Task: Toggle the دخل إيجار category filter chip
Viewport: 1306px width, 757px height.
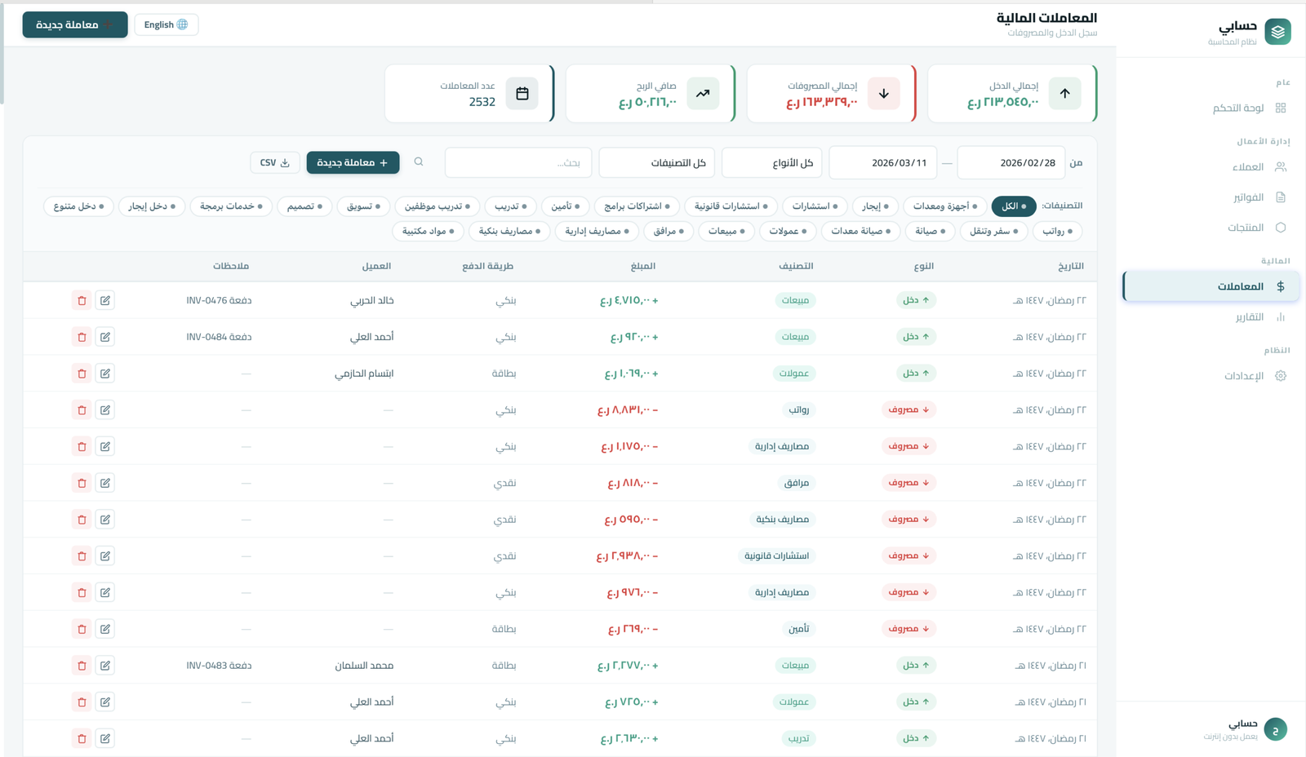Action: [152, 206]
